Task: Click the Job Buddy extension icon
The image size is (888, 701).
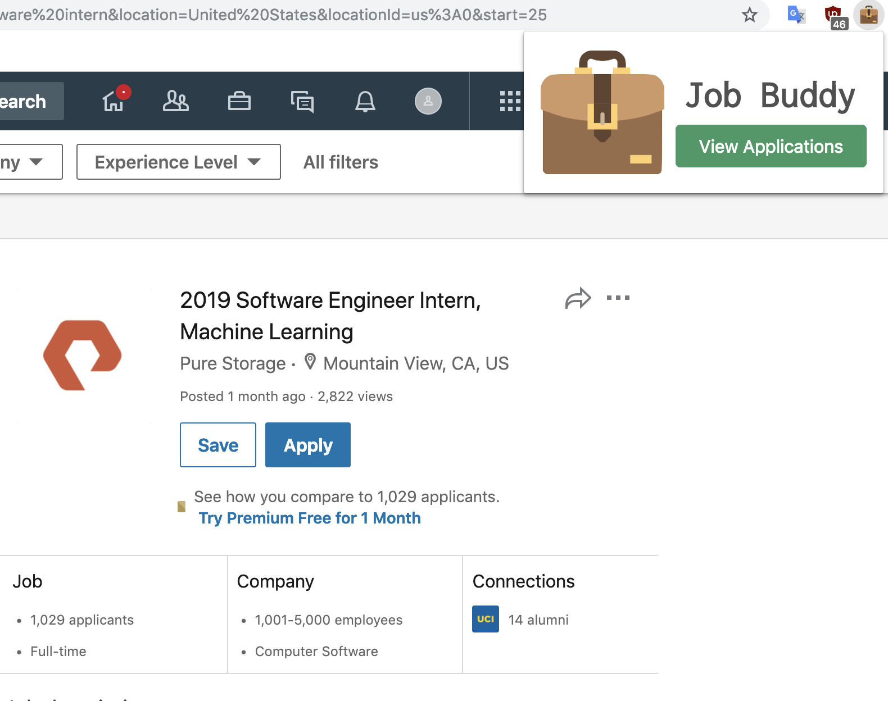Action: click(868, 15)
